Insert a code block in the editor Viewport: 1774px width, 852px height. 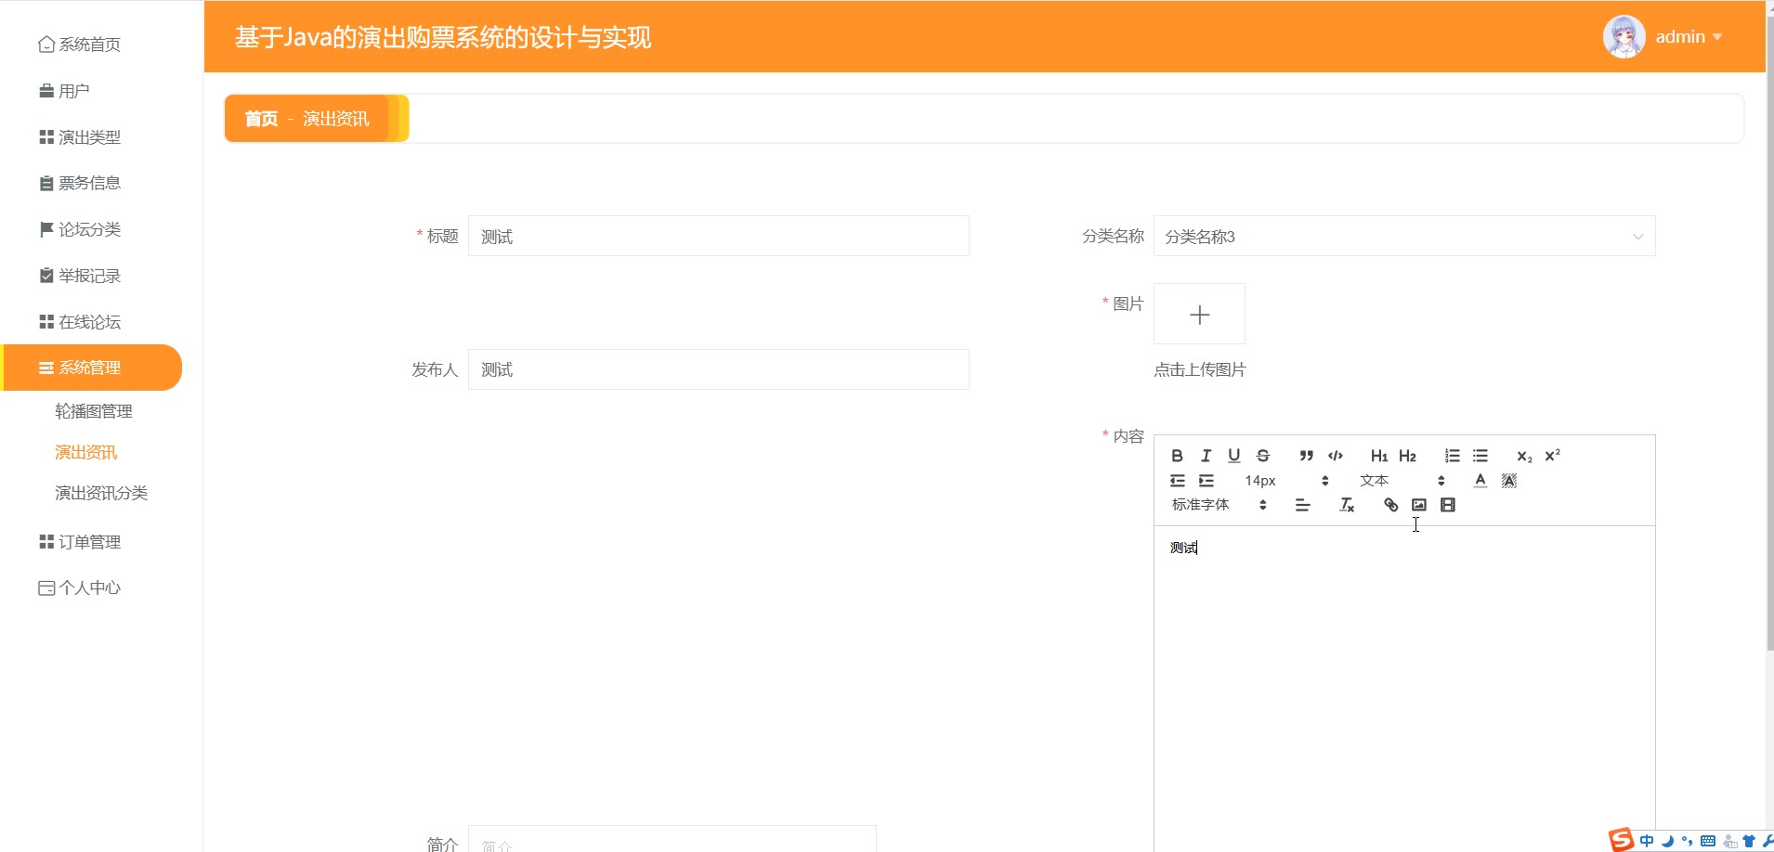(x=1336, y=456)
